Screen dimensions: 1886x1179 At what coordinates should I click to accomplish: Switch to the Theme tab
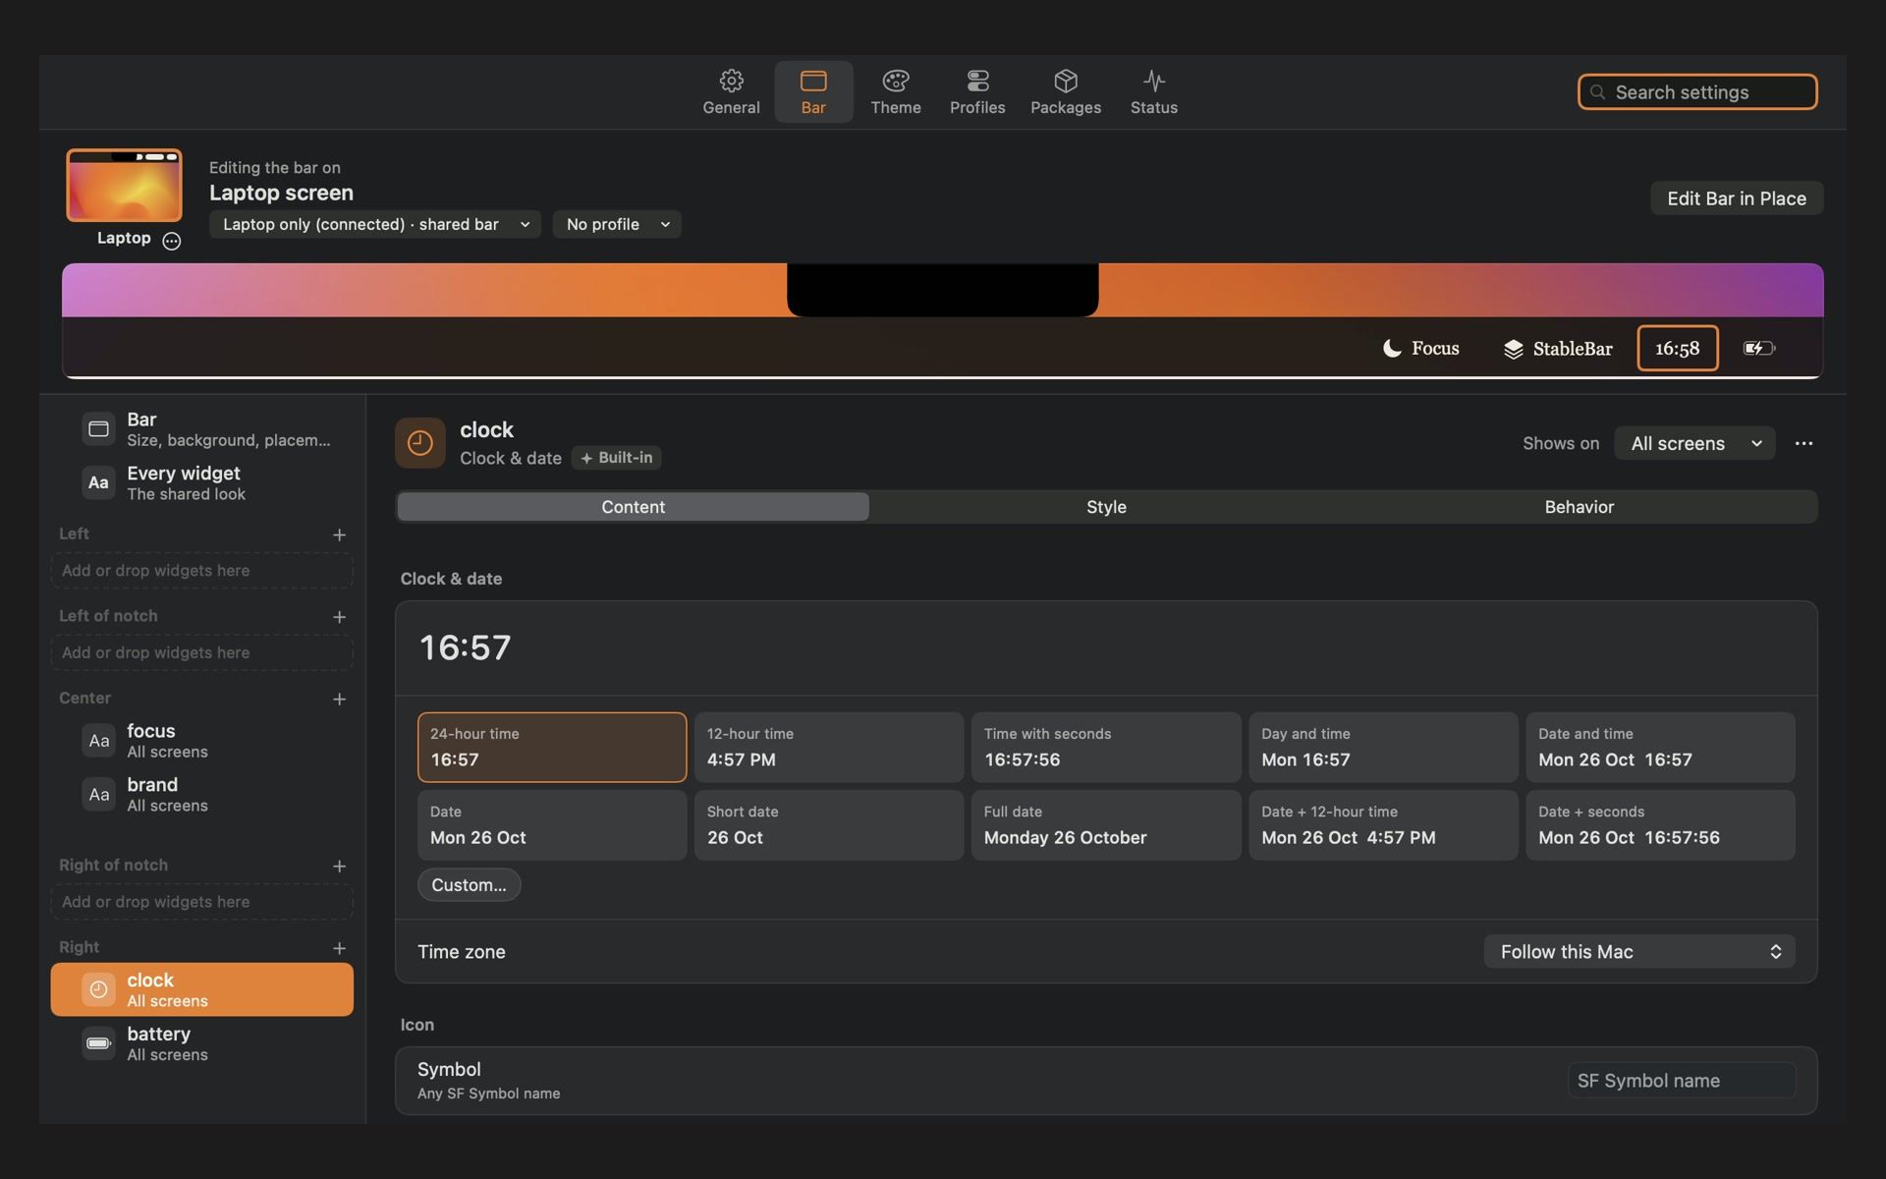pos(895,92)
